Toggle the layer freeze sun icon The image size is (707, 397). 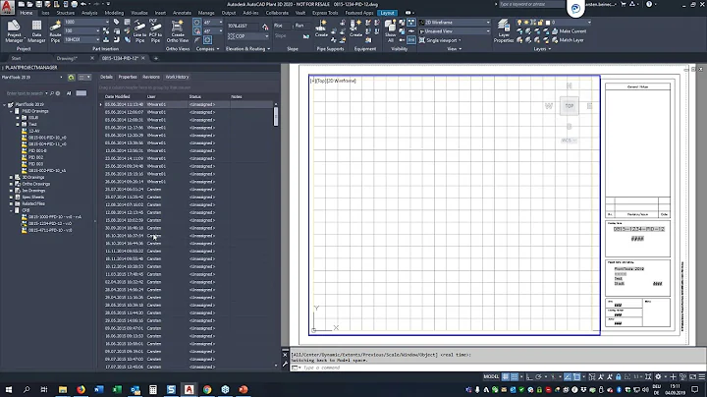point(526,22)
